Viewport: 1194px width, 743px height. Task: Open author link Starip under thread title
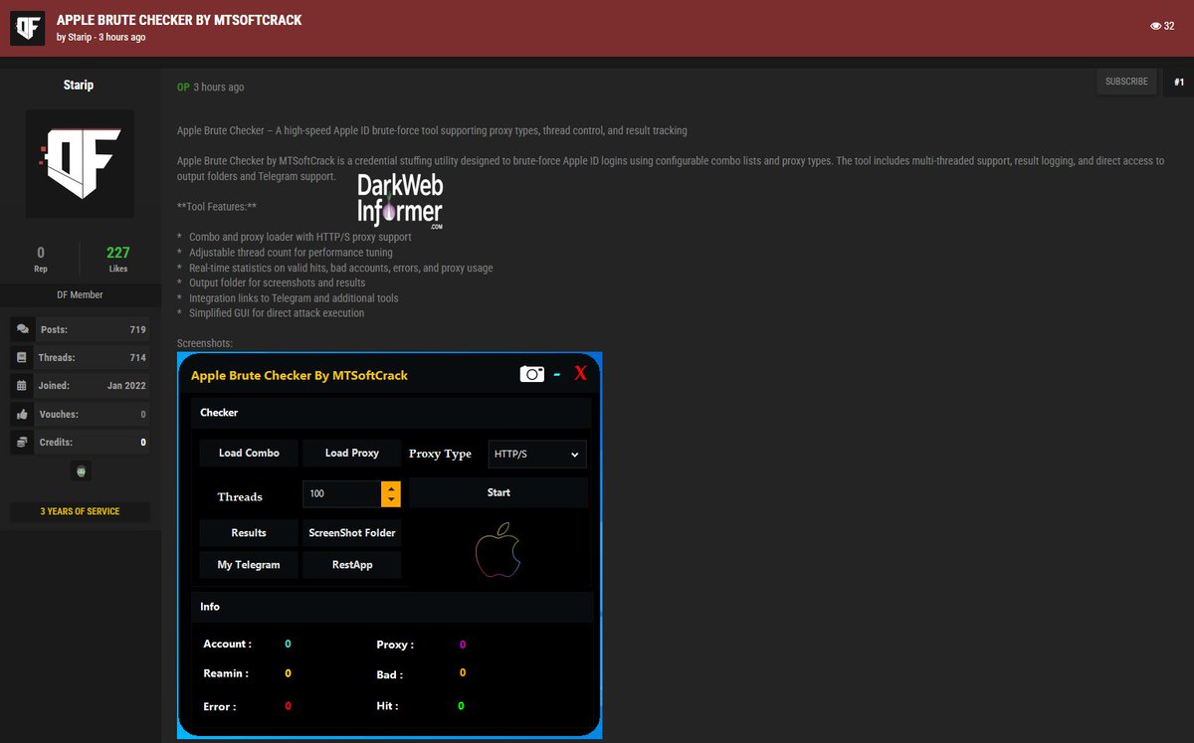[x=82, y=38]
